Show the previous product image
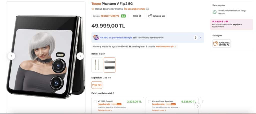The height and width of the screenshot is (114, 256). (11, 56)
